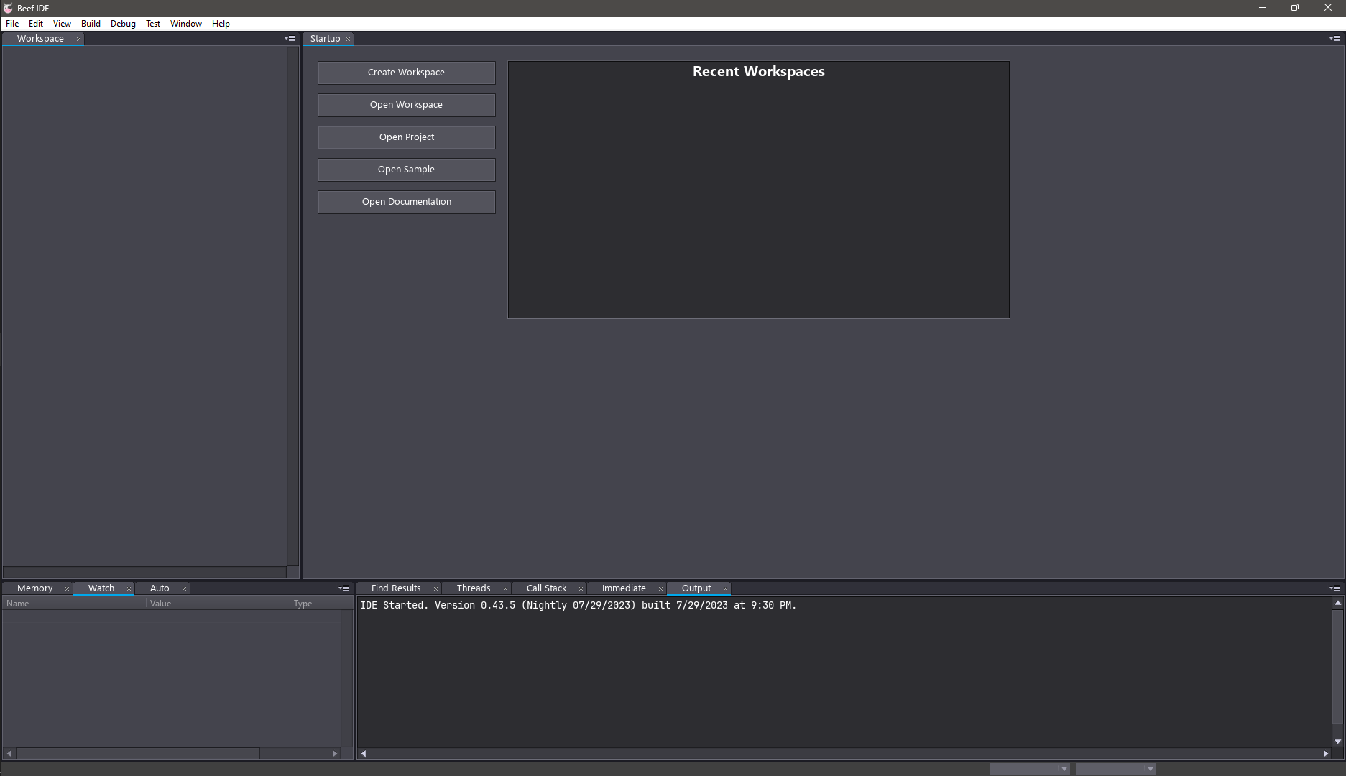Close the Startup tab
This screenshot has width=1346, height=776.
pyautogui.click(x=348, y=39)
